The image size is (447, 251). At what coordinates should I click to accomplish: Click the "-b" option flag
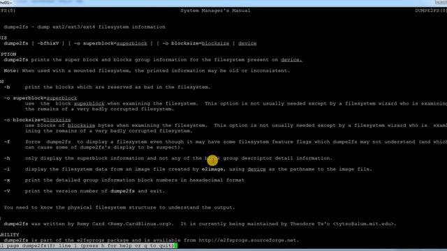pos(7,87)
